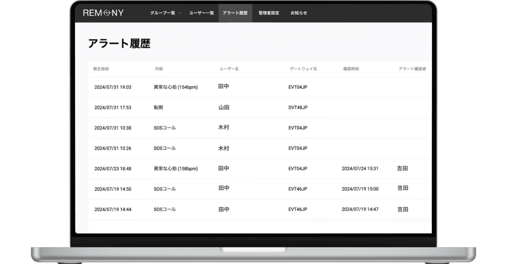507x264 pixels.
Task: Open the グループ一覧 menu
Action: (x=163, y=13)
